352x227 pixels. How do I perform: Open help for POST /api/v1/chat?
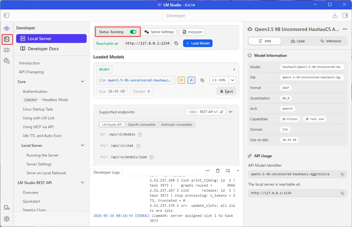click(x=138, y=146)
